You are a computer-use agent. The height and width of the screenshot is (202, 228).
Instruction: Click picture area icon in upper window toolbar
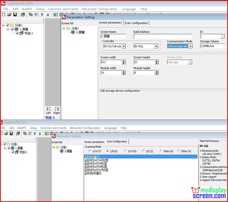(x=55, y=15)
